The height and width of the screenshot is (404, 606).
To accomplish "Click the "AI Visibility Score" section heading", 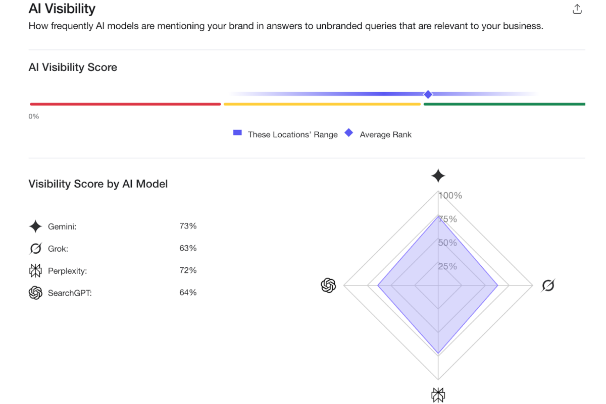I will pos(73,68).
